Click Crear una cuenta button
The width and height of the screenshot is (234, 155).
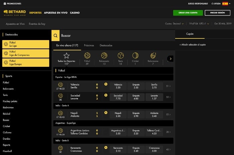click(188, 13)
